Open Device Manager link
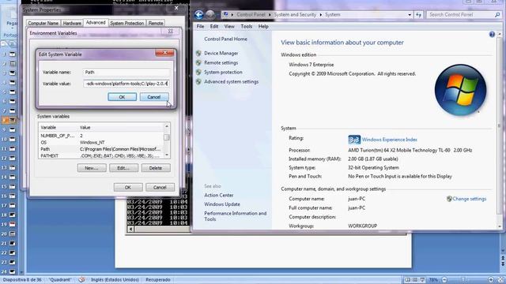This screenshot has width=506, height=284. (x=221, y=53)
